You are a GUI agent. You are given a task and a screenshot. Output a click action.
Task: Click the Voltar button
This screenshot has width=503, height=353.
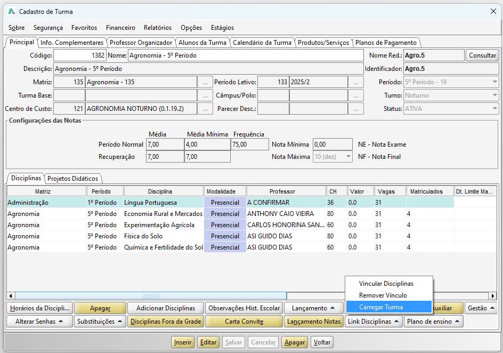click(x=322, y=342)
